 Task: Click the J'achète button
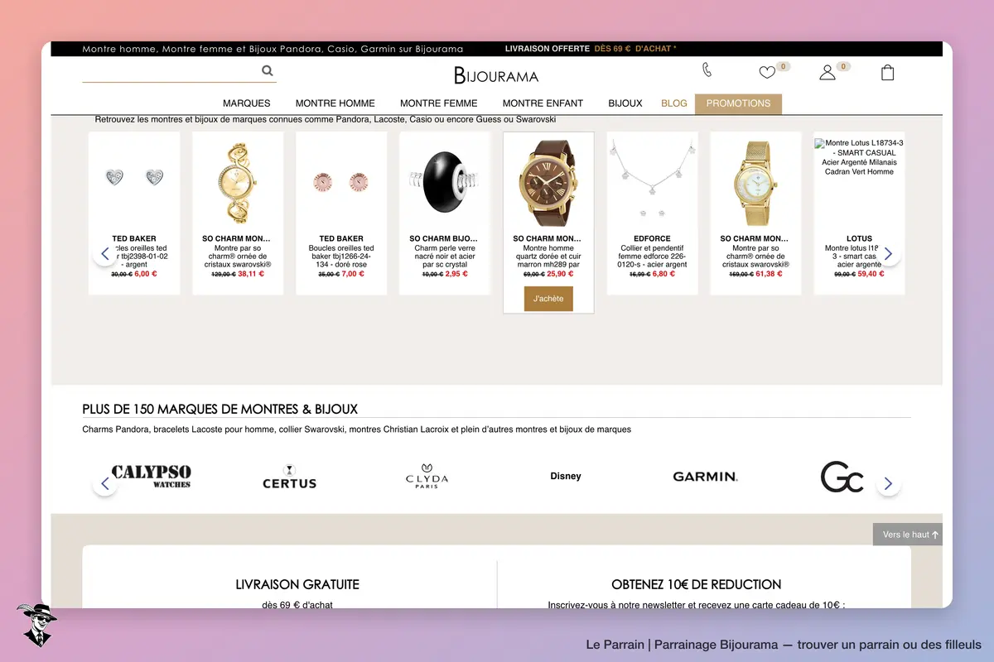tap(548, 299)
